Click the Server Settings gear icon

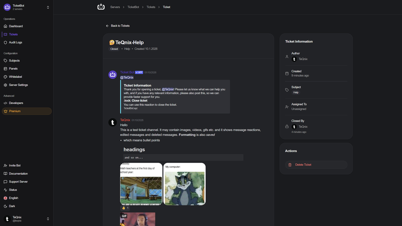point(5,85)
